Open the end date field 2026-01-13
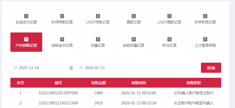Viewport: 235px width, 108px height. 104,68
